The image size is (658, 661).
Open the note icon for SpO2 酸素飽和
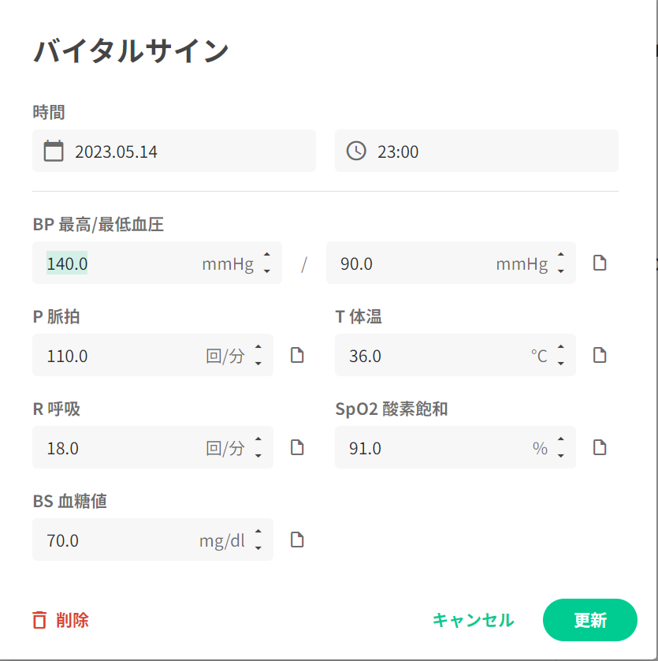[x=600, y=447]
